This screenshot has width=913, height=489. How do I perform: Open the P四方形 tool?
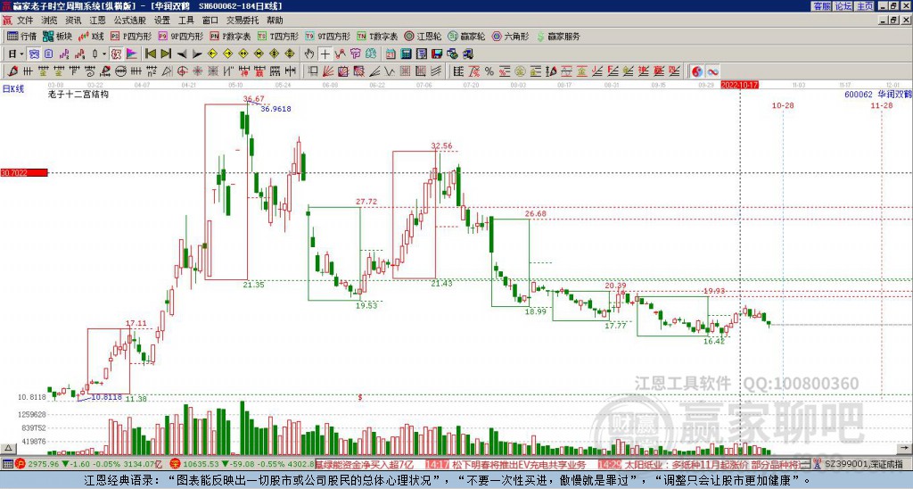pos(131,36)
